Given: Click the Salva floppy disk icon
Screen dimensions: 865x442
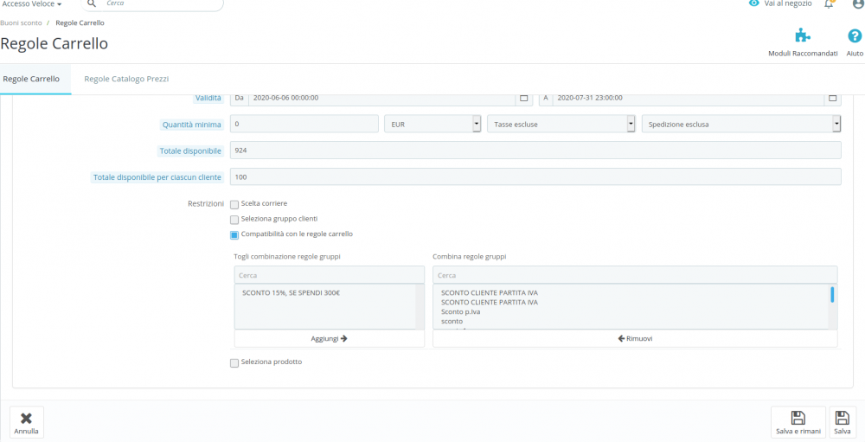Looking at the screenshot, I should tap(843, 418).
